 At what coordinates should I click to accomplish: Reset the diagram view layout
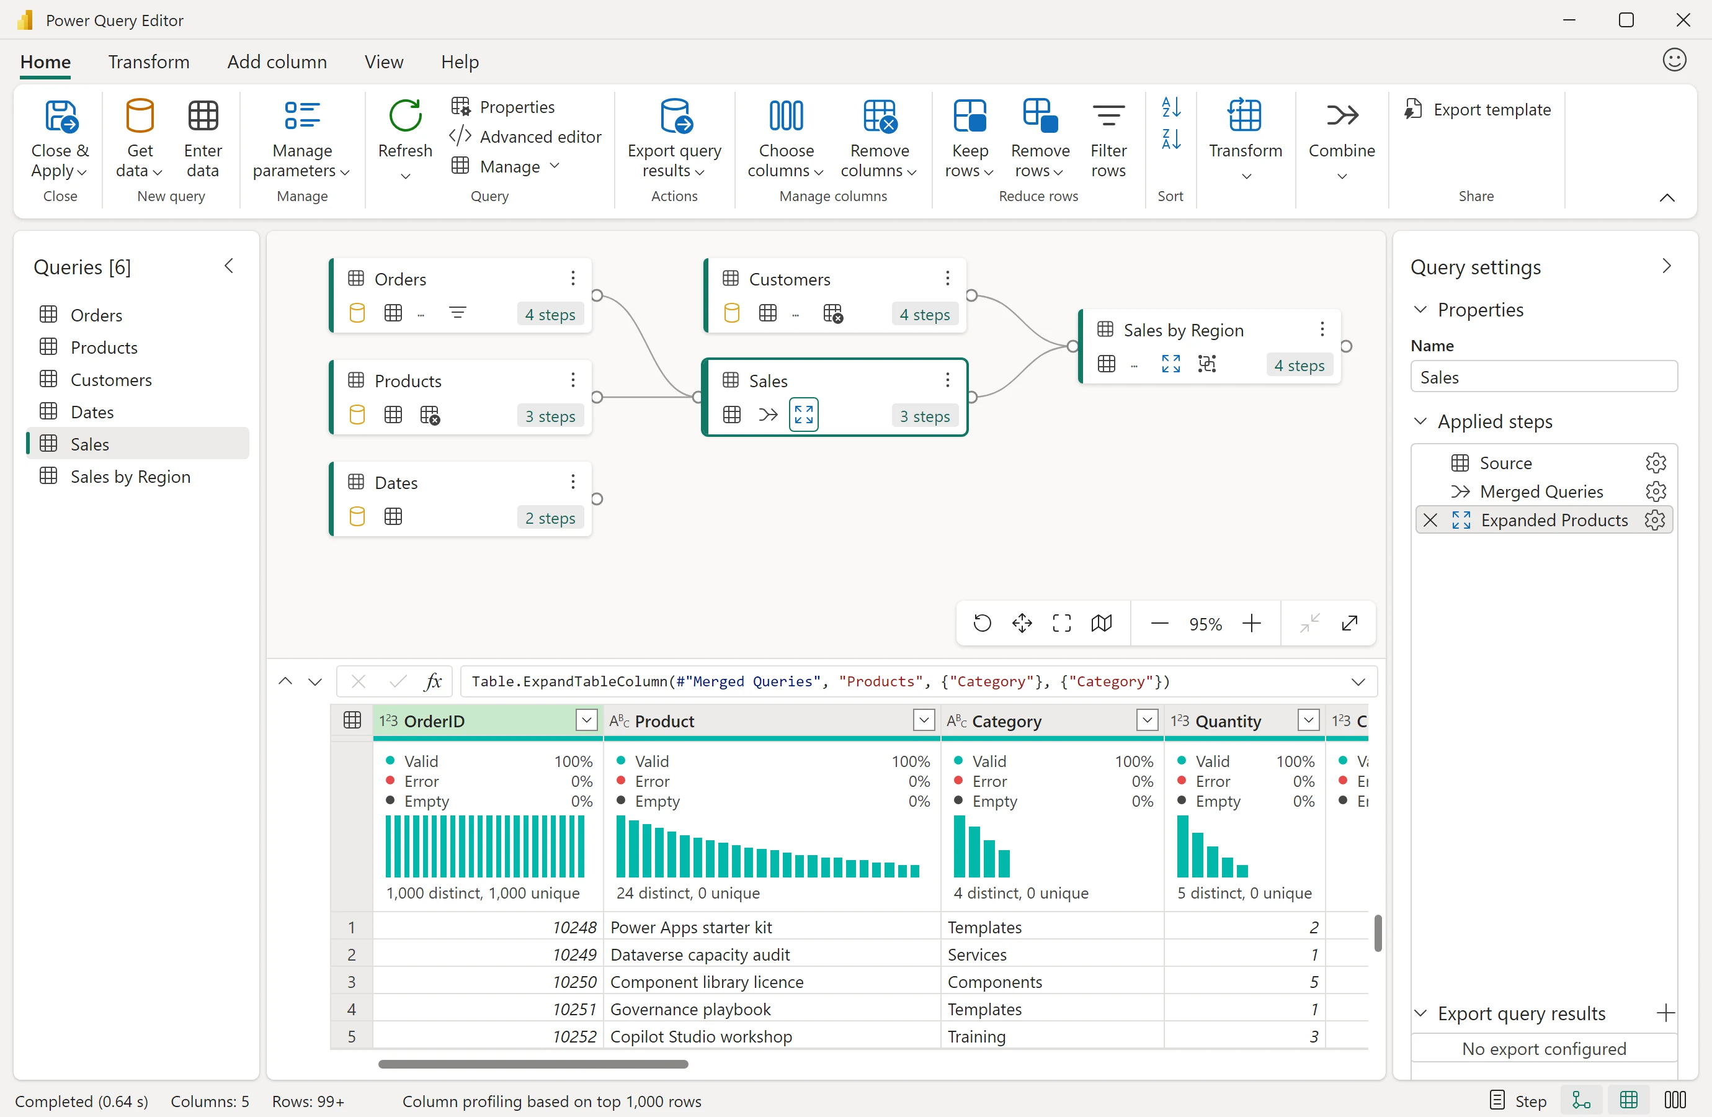point(983,622)
